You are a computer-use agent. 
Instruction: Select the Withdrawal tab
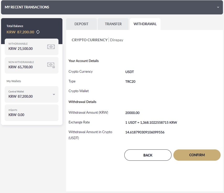(145, 24)
